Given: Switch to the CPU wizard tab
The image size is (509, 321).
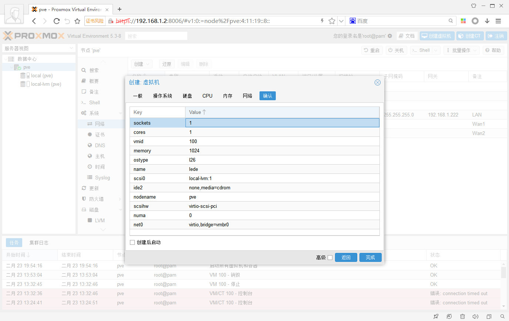Looking at the screenshot, I should click(x=207, y=96).
